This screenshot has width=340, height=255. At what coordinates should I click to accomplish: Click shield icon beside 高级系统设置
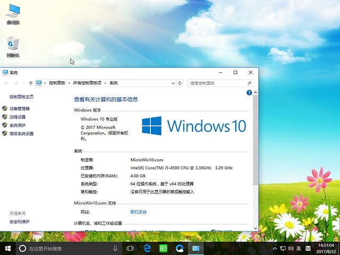[x=5, y=133]
